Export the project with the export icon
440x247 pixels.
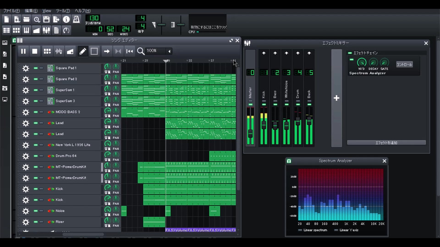(x=56, y=19)
